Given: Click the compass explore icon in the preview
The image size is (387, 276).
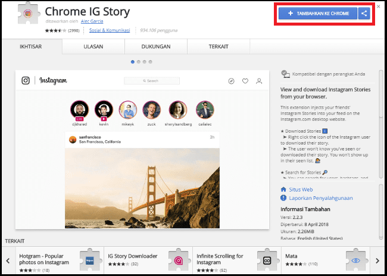Looking at the screenshot, I should click(231, 81).
